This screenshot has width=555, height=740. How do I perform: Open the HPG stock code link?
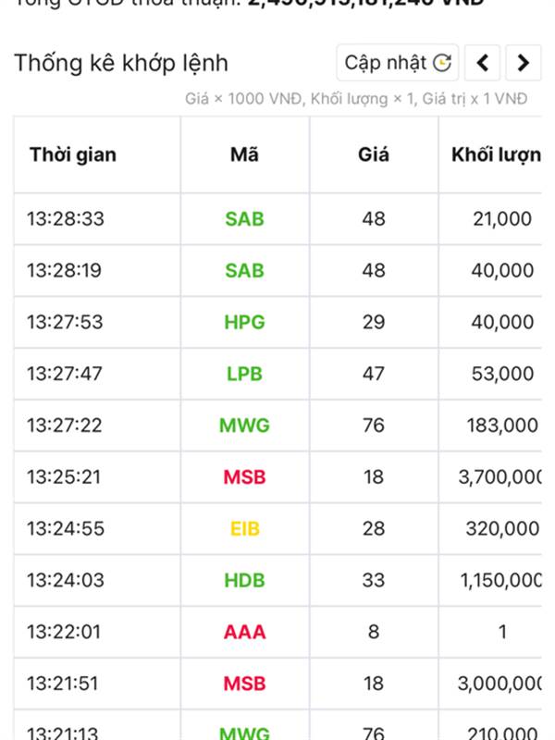pyautogui.click(x=244, y=322)
